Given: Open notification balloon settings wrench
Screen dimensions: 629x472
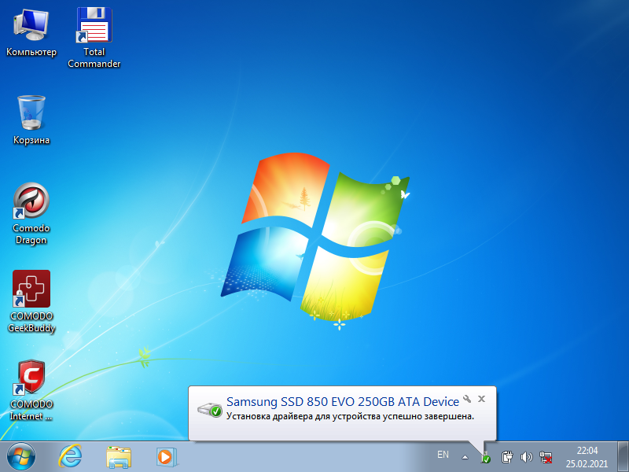Looking at the screenshot, I should (467, 399).
